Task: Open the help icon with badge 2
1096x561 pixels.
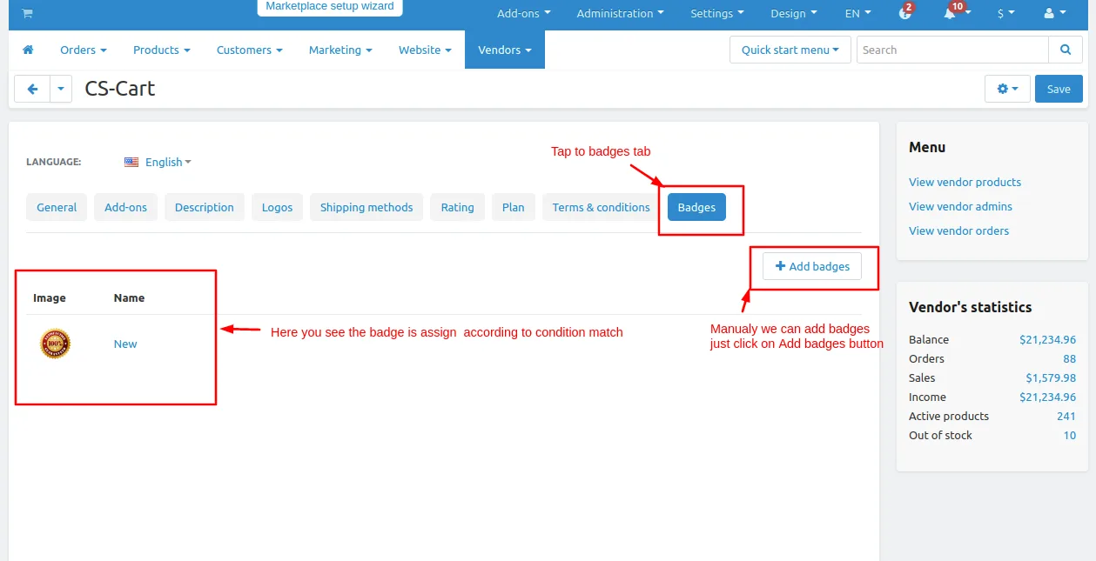Action: click(906, 13)
